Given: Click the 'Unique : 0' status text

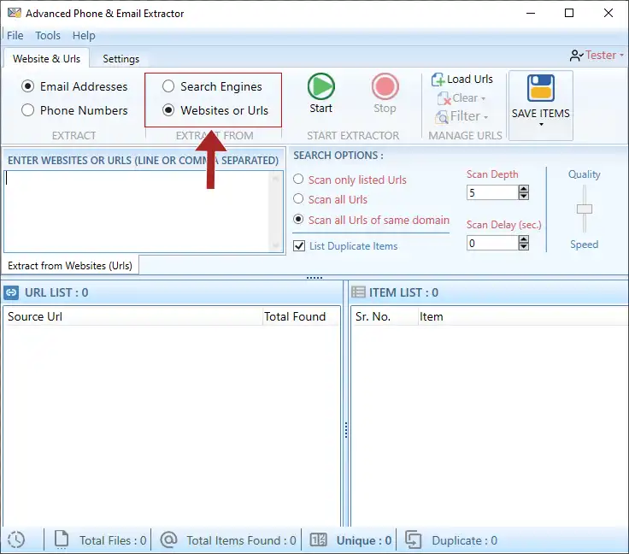Looking at the screenshot, I should click(364, 540).
